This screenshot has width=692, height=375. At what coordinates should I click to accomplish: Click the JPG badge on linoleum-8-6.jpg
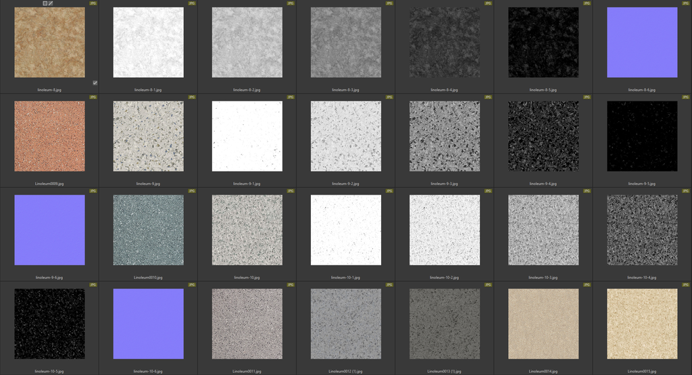(687, 3)
